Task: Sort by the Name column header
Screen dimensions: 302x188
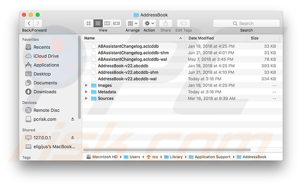Action: tap(89, 38)
